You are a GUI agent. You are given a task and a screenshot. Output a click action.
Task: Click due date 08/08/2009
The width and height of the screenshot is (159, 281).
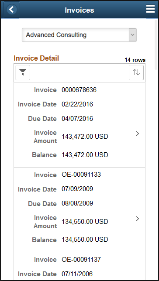point(77,203)
